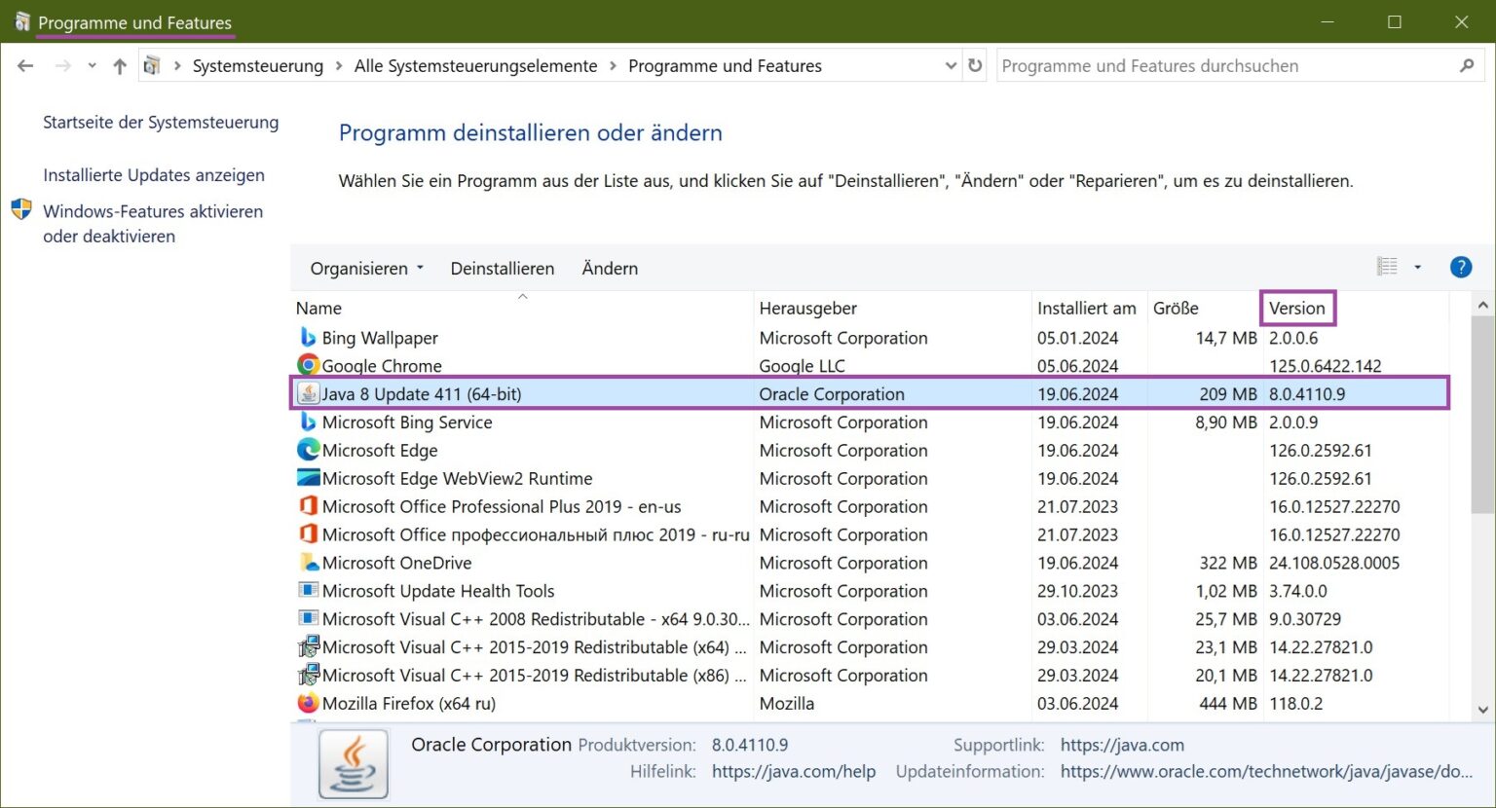The width and height of the screenshot is (1496, 808).
Task: Switch to Installierte Updates anzeigen
Action: click(153, 174)
